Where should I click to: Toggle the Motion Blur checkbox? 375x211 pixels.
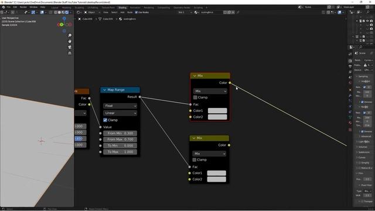pos(359,168)
